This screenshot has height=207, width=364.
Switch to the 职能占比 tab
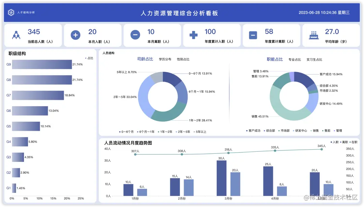(x=275, y=59)
